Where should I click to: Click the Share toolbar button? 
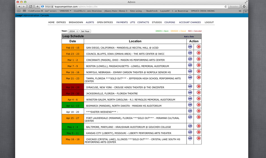(31, 6)
